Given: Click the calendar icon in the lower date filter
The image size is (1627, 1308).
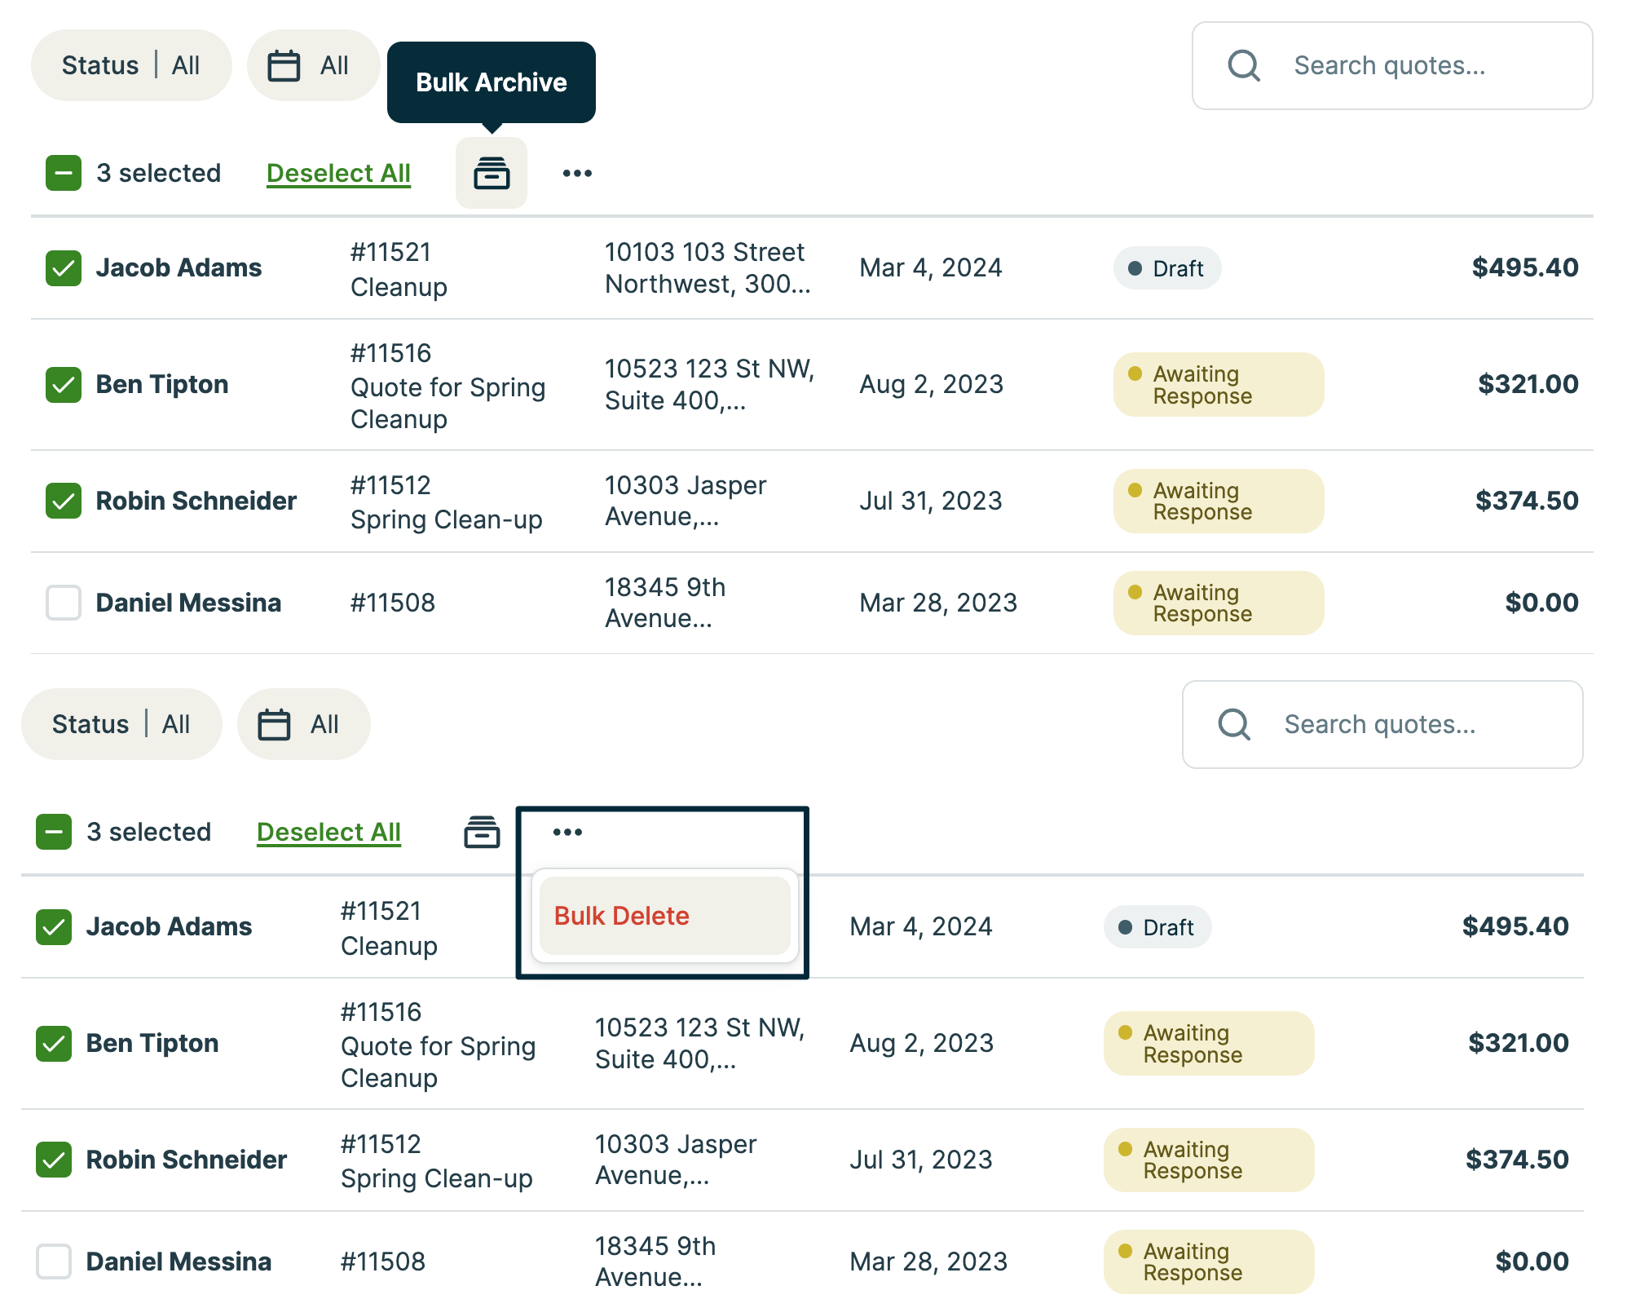Looking at the screenshot, I should pos(274,724).
